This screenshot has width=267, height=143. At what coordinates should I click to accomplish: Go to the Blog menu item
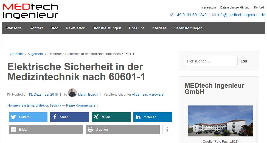pos(54,28)
